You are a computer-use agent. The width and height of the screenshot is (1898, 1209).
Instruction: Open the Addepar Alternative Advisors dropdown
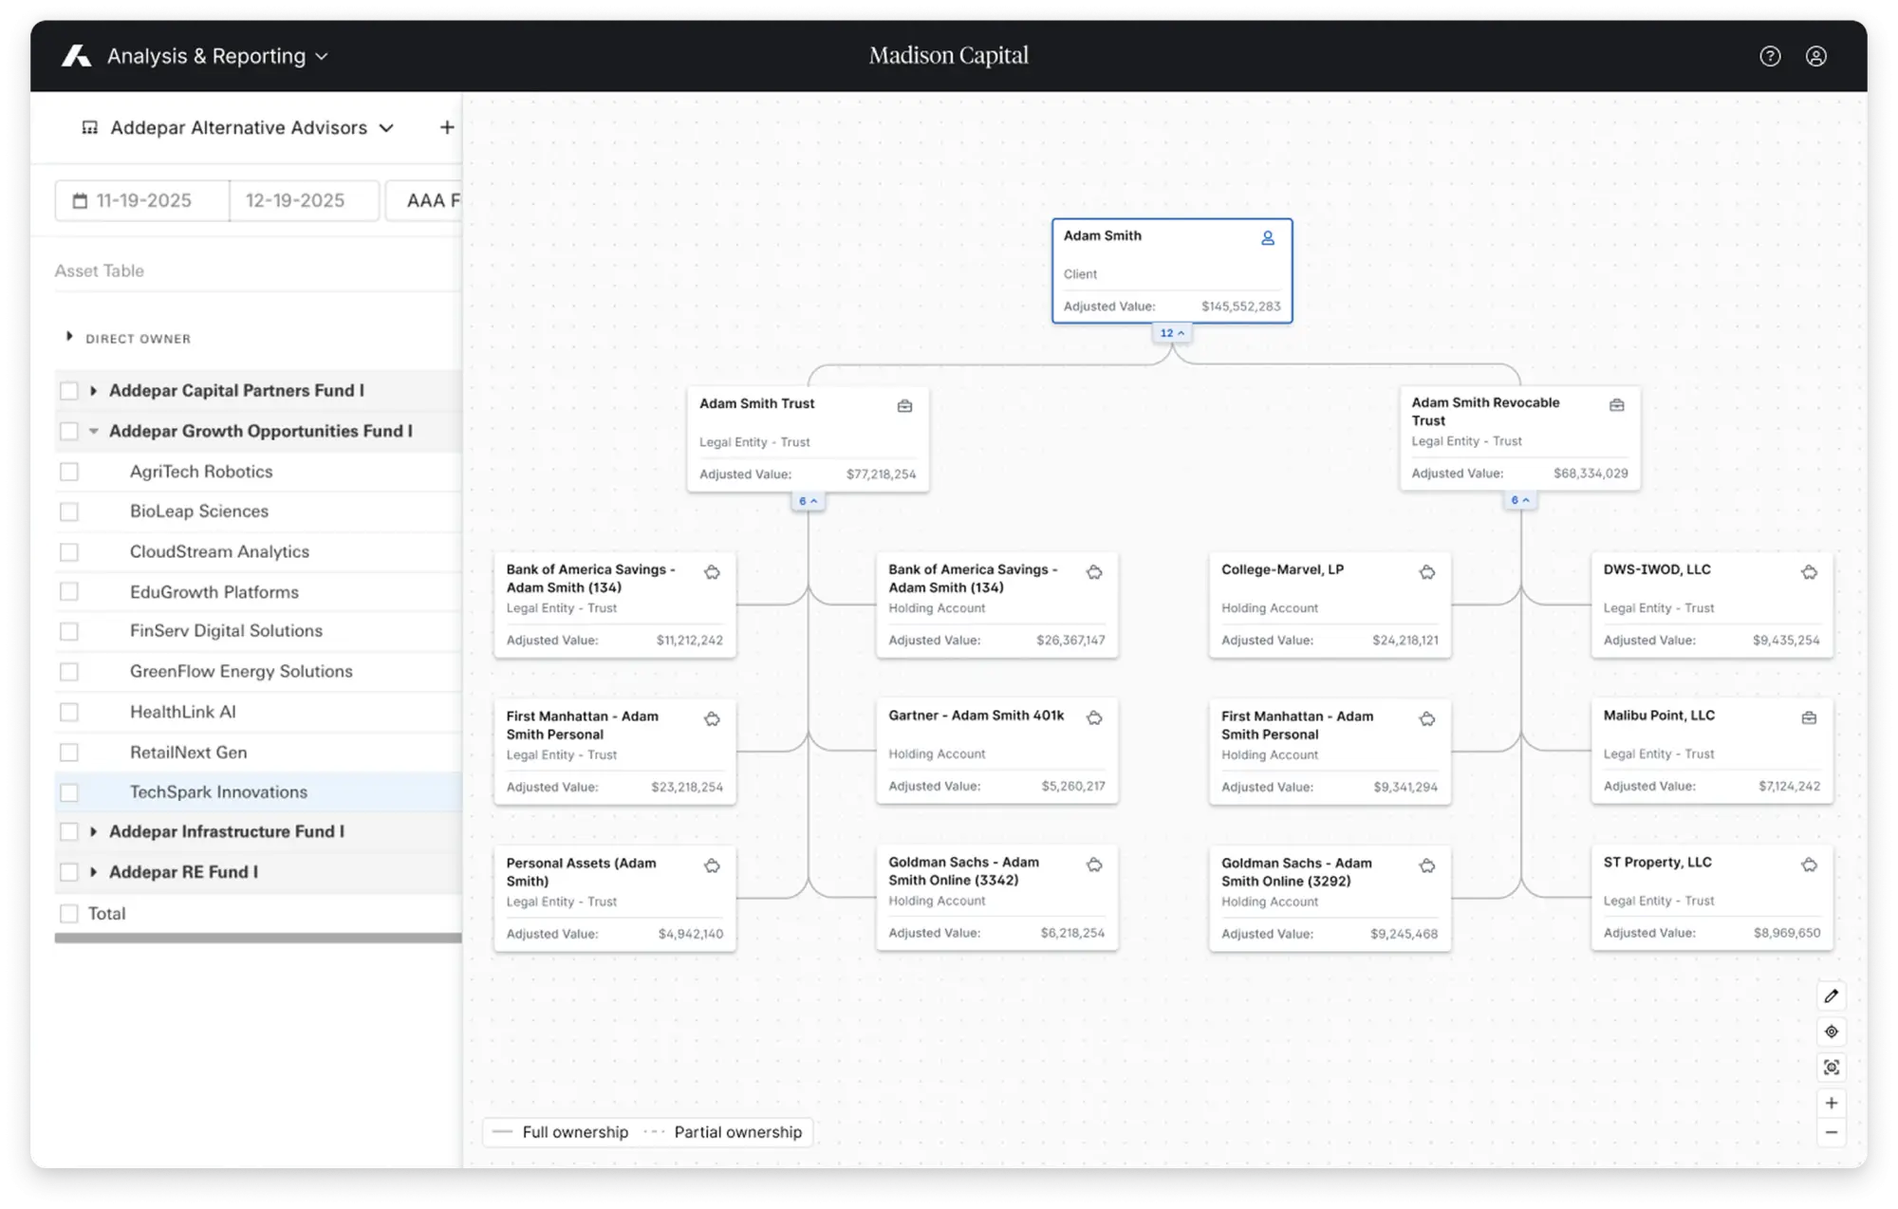(x=251, y=127)
